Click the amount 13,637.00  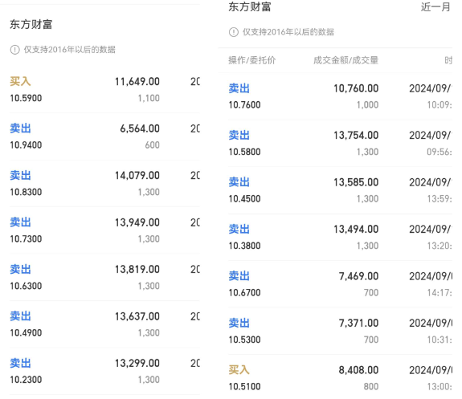tap(137, 316)
